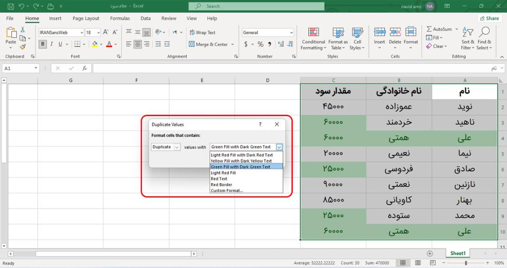Switch to the Review tab
This screenshot has height=268, width=507.
(x=169, y=18)
